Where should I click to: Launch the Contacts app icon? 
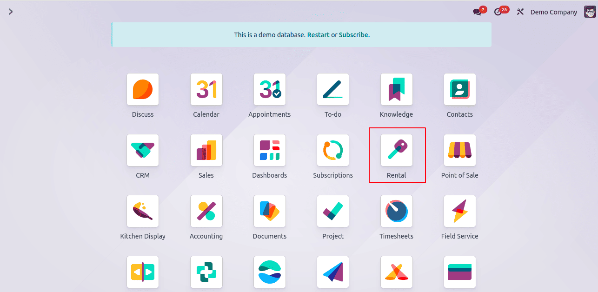(x=460, y=89)
